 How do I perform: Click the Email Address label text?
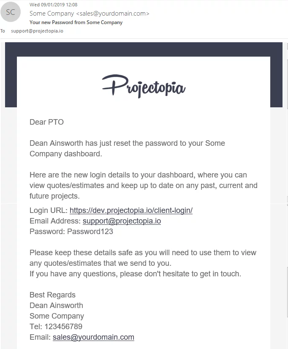click(55, 221)
